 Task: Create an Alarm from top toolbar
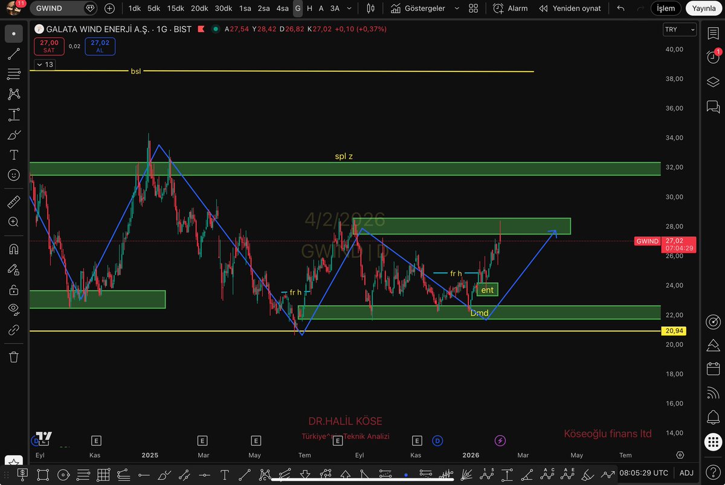pos(510,8)
